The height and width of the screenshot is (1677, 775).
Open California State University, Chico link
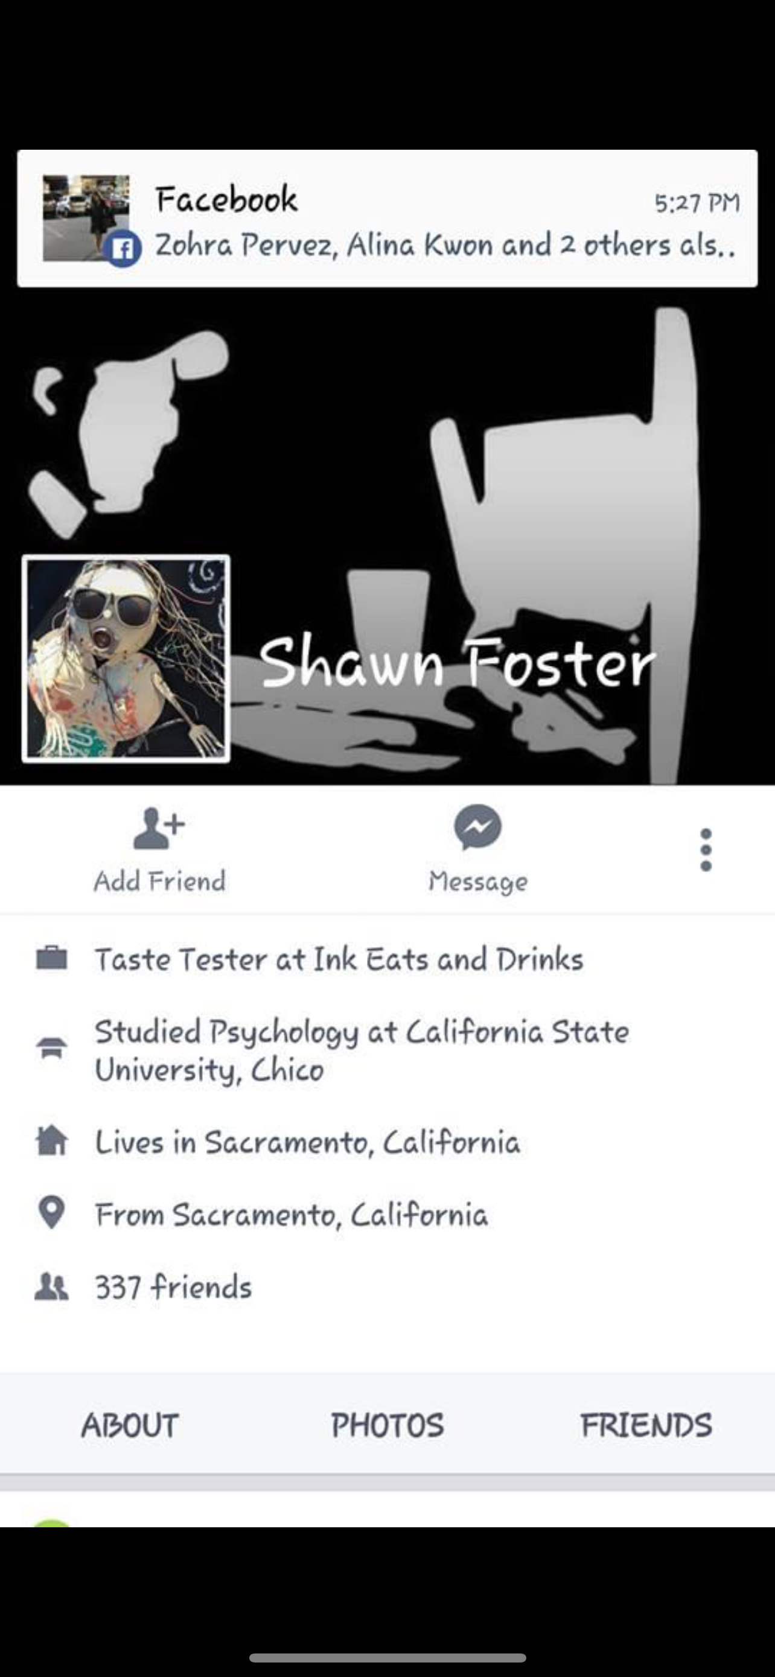(362, 1051)
